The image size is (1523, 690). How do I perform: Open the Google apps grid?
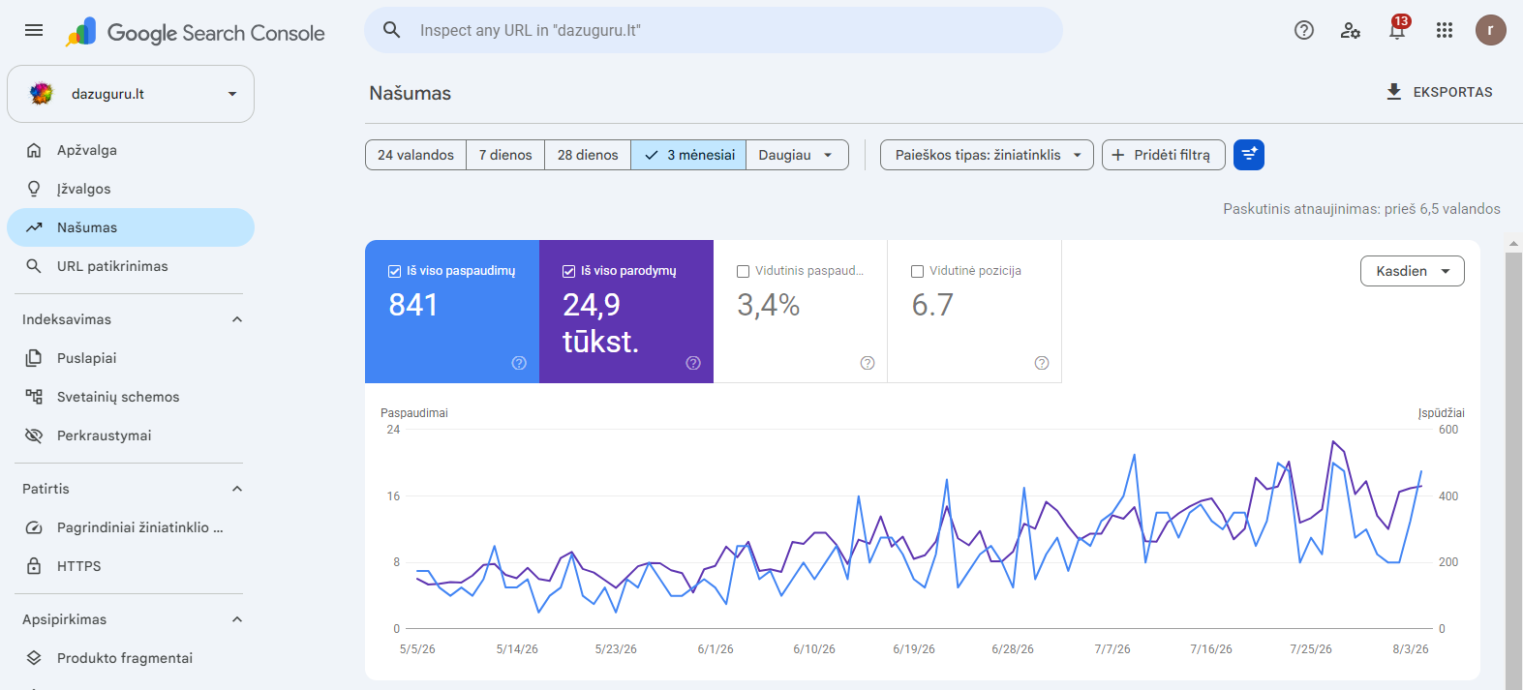click(x=1445, y=30)
